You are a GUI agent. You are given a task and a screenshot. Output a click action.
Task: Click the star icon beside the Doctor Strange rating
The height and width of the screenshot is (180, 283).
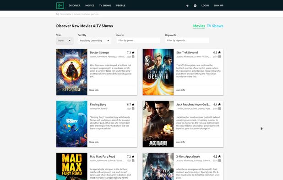coord(133,53)
